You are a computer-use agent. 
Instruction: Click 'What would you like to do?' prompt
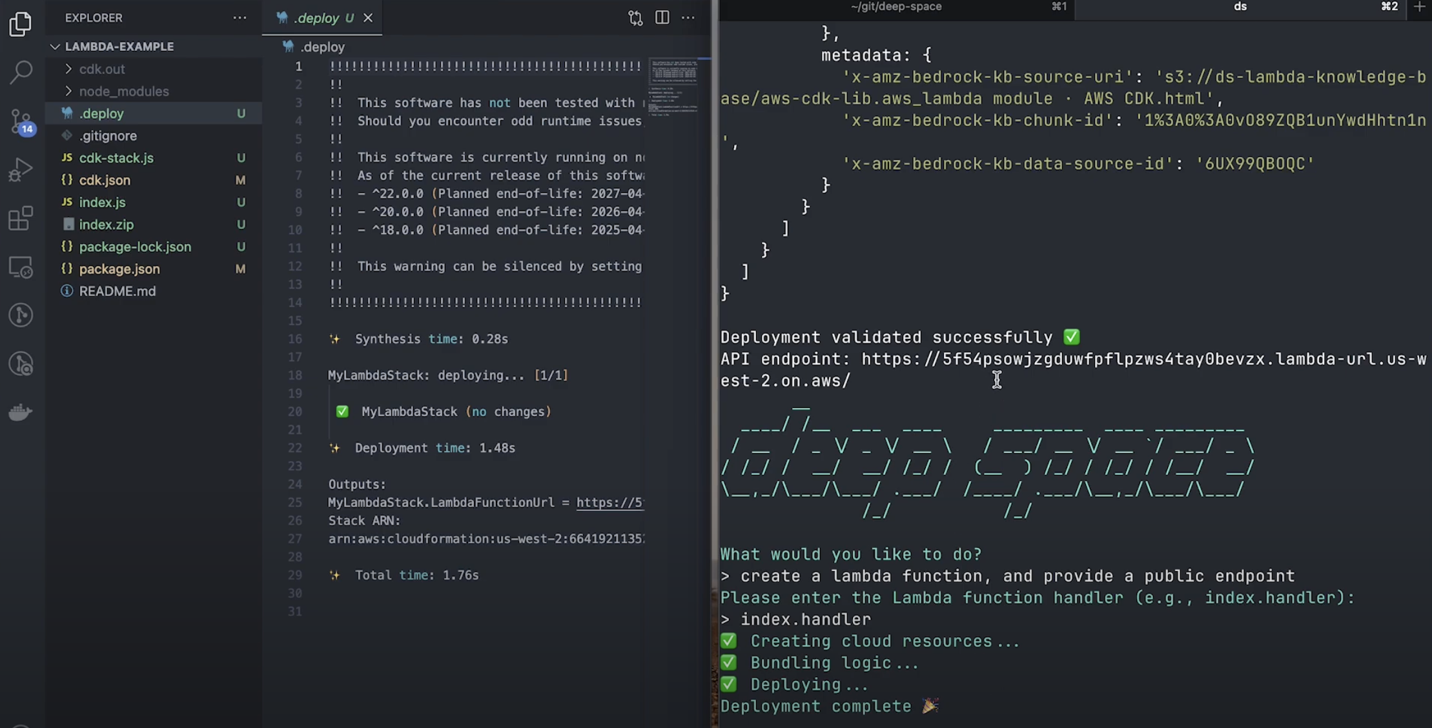[851, 554]
